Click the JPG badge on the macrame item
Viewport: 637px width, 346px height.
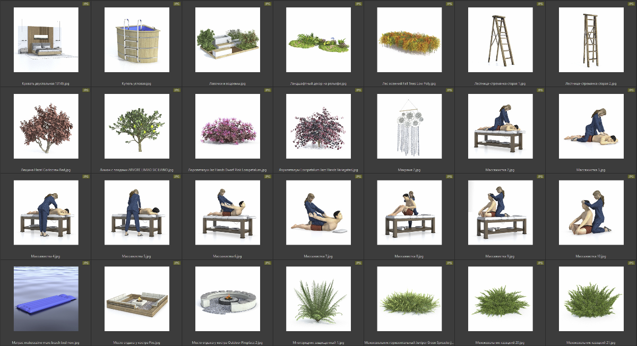450,90
